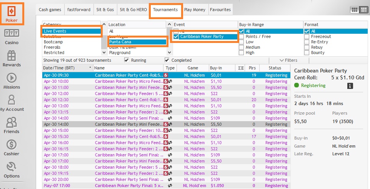Sort by Plrs column header
This screenshot has width=370, height=189.
coord(252,68)
